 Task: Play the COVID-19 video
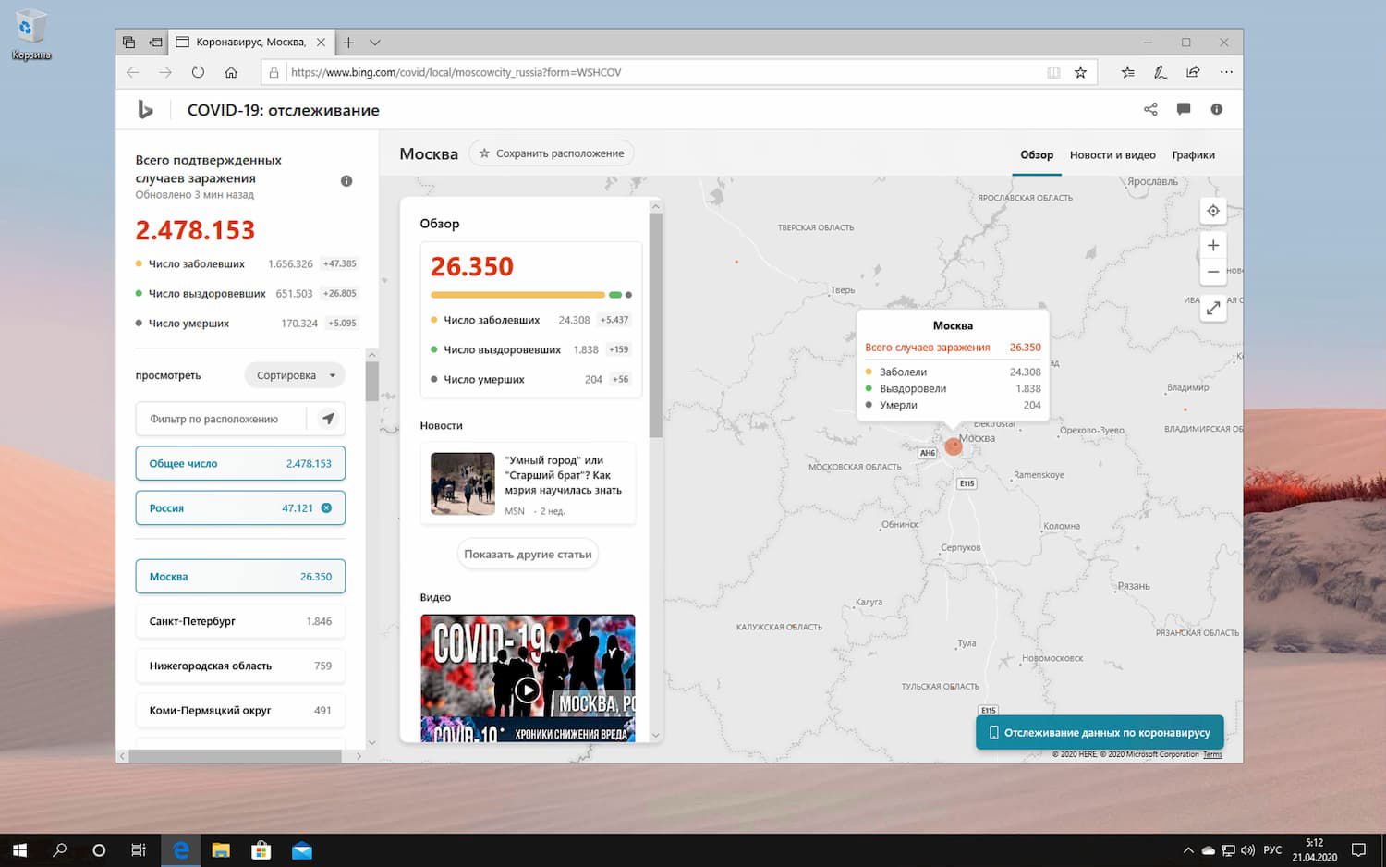[528, 690]
